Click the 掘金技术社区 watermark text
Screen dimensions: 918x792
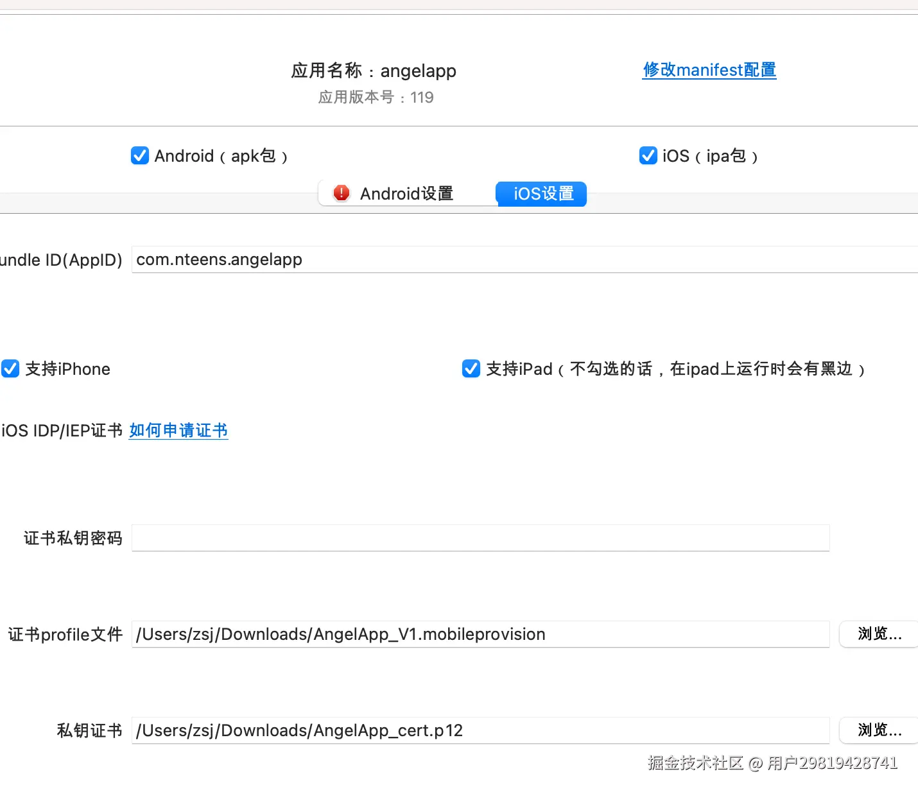[x=696, y=764]
